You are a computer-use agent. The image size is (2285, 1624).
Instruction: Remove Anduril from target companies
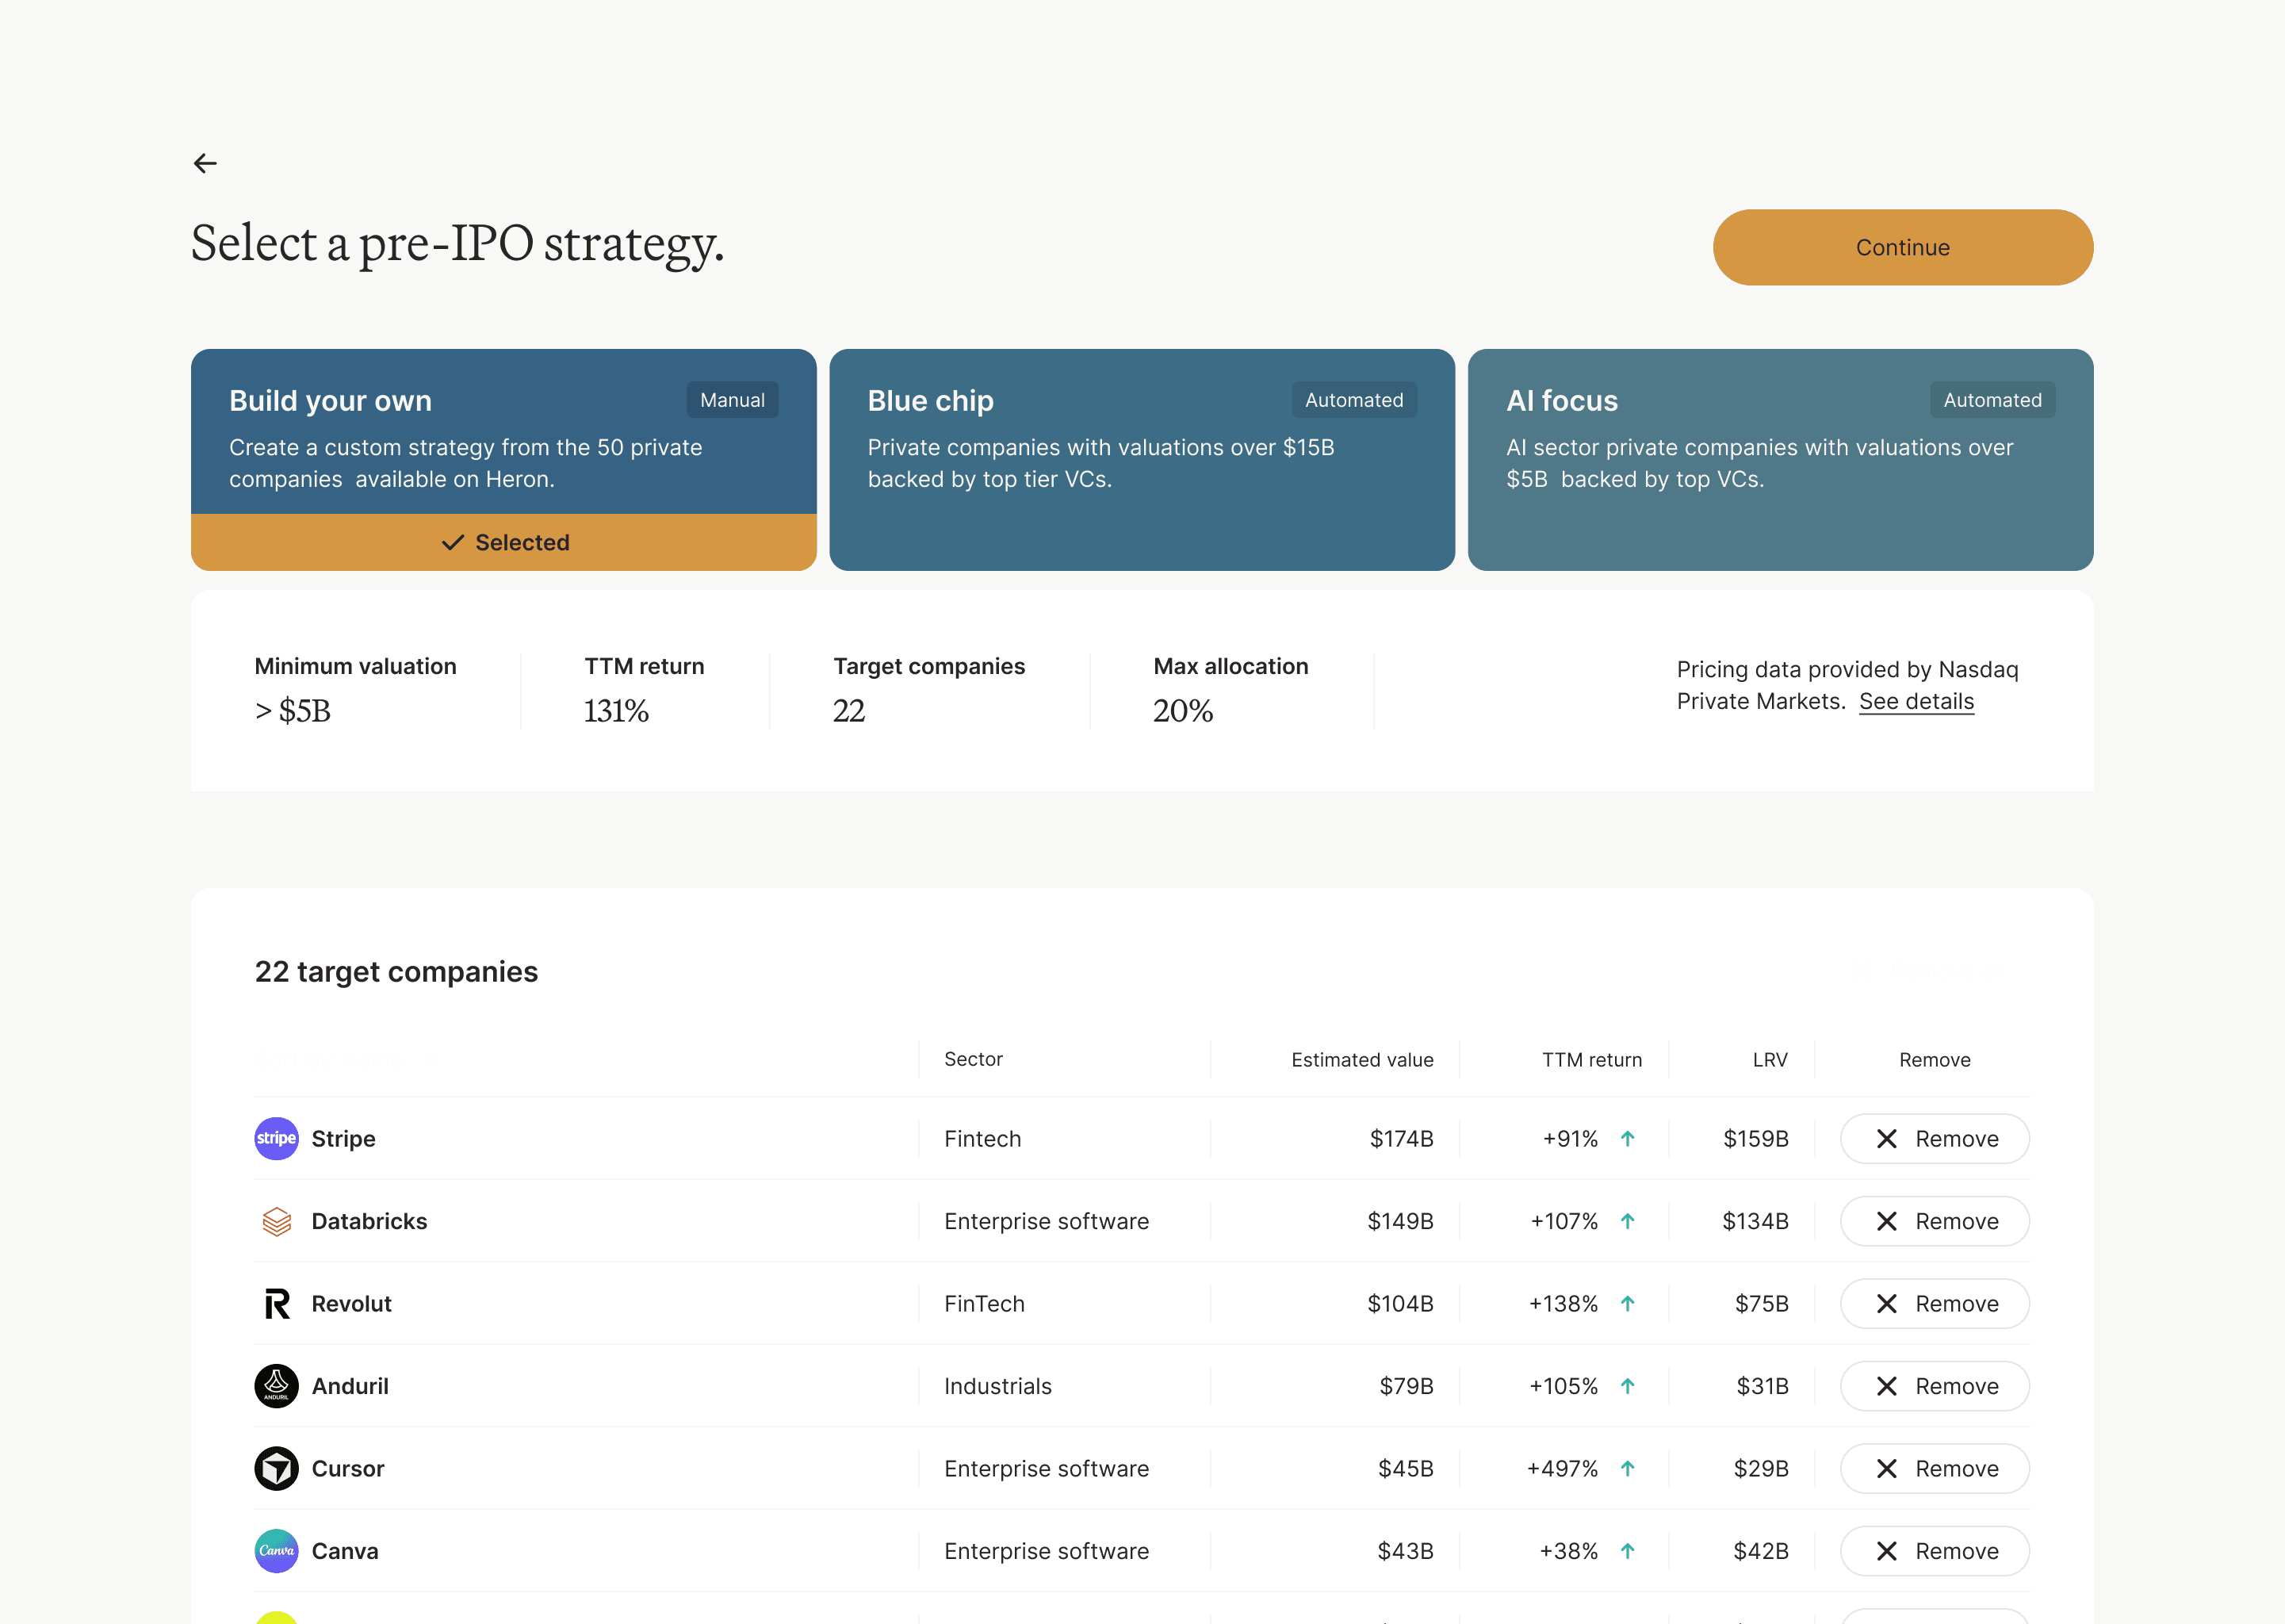click(1934, 1386)
